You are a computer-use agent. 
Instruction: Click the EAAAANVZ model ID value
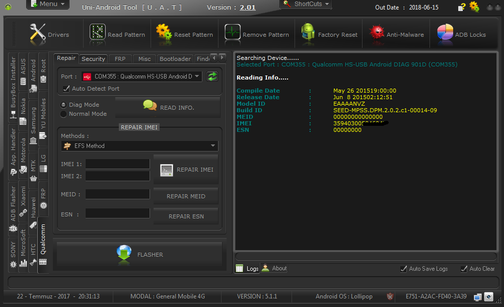(x=349, y=104)
